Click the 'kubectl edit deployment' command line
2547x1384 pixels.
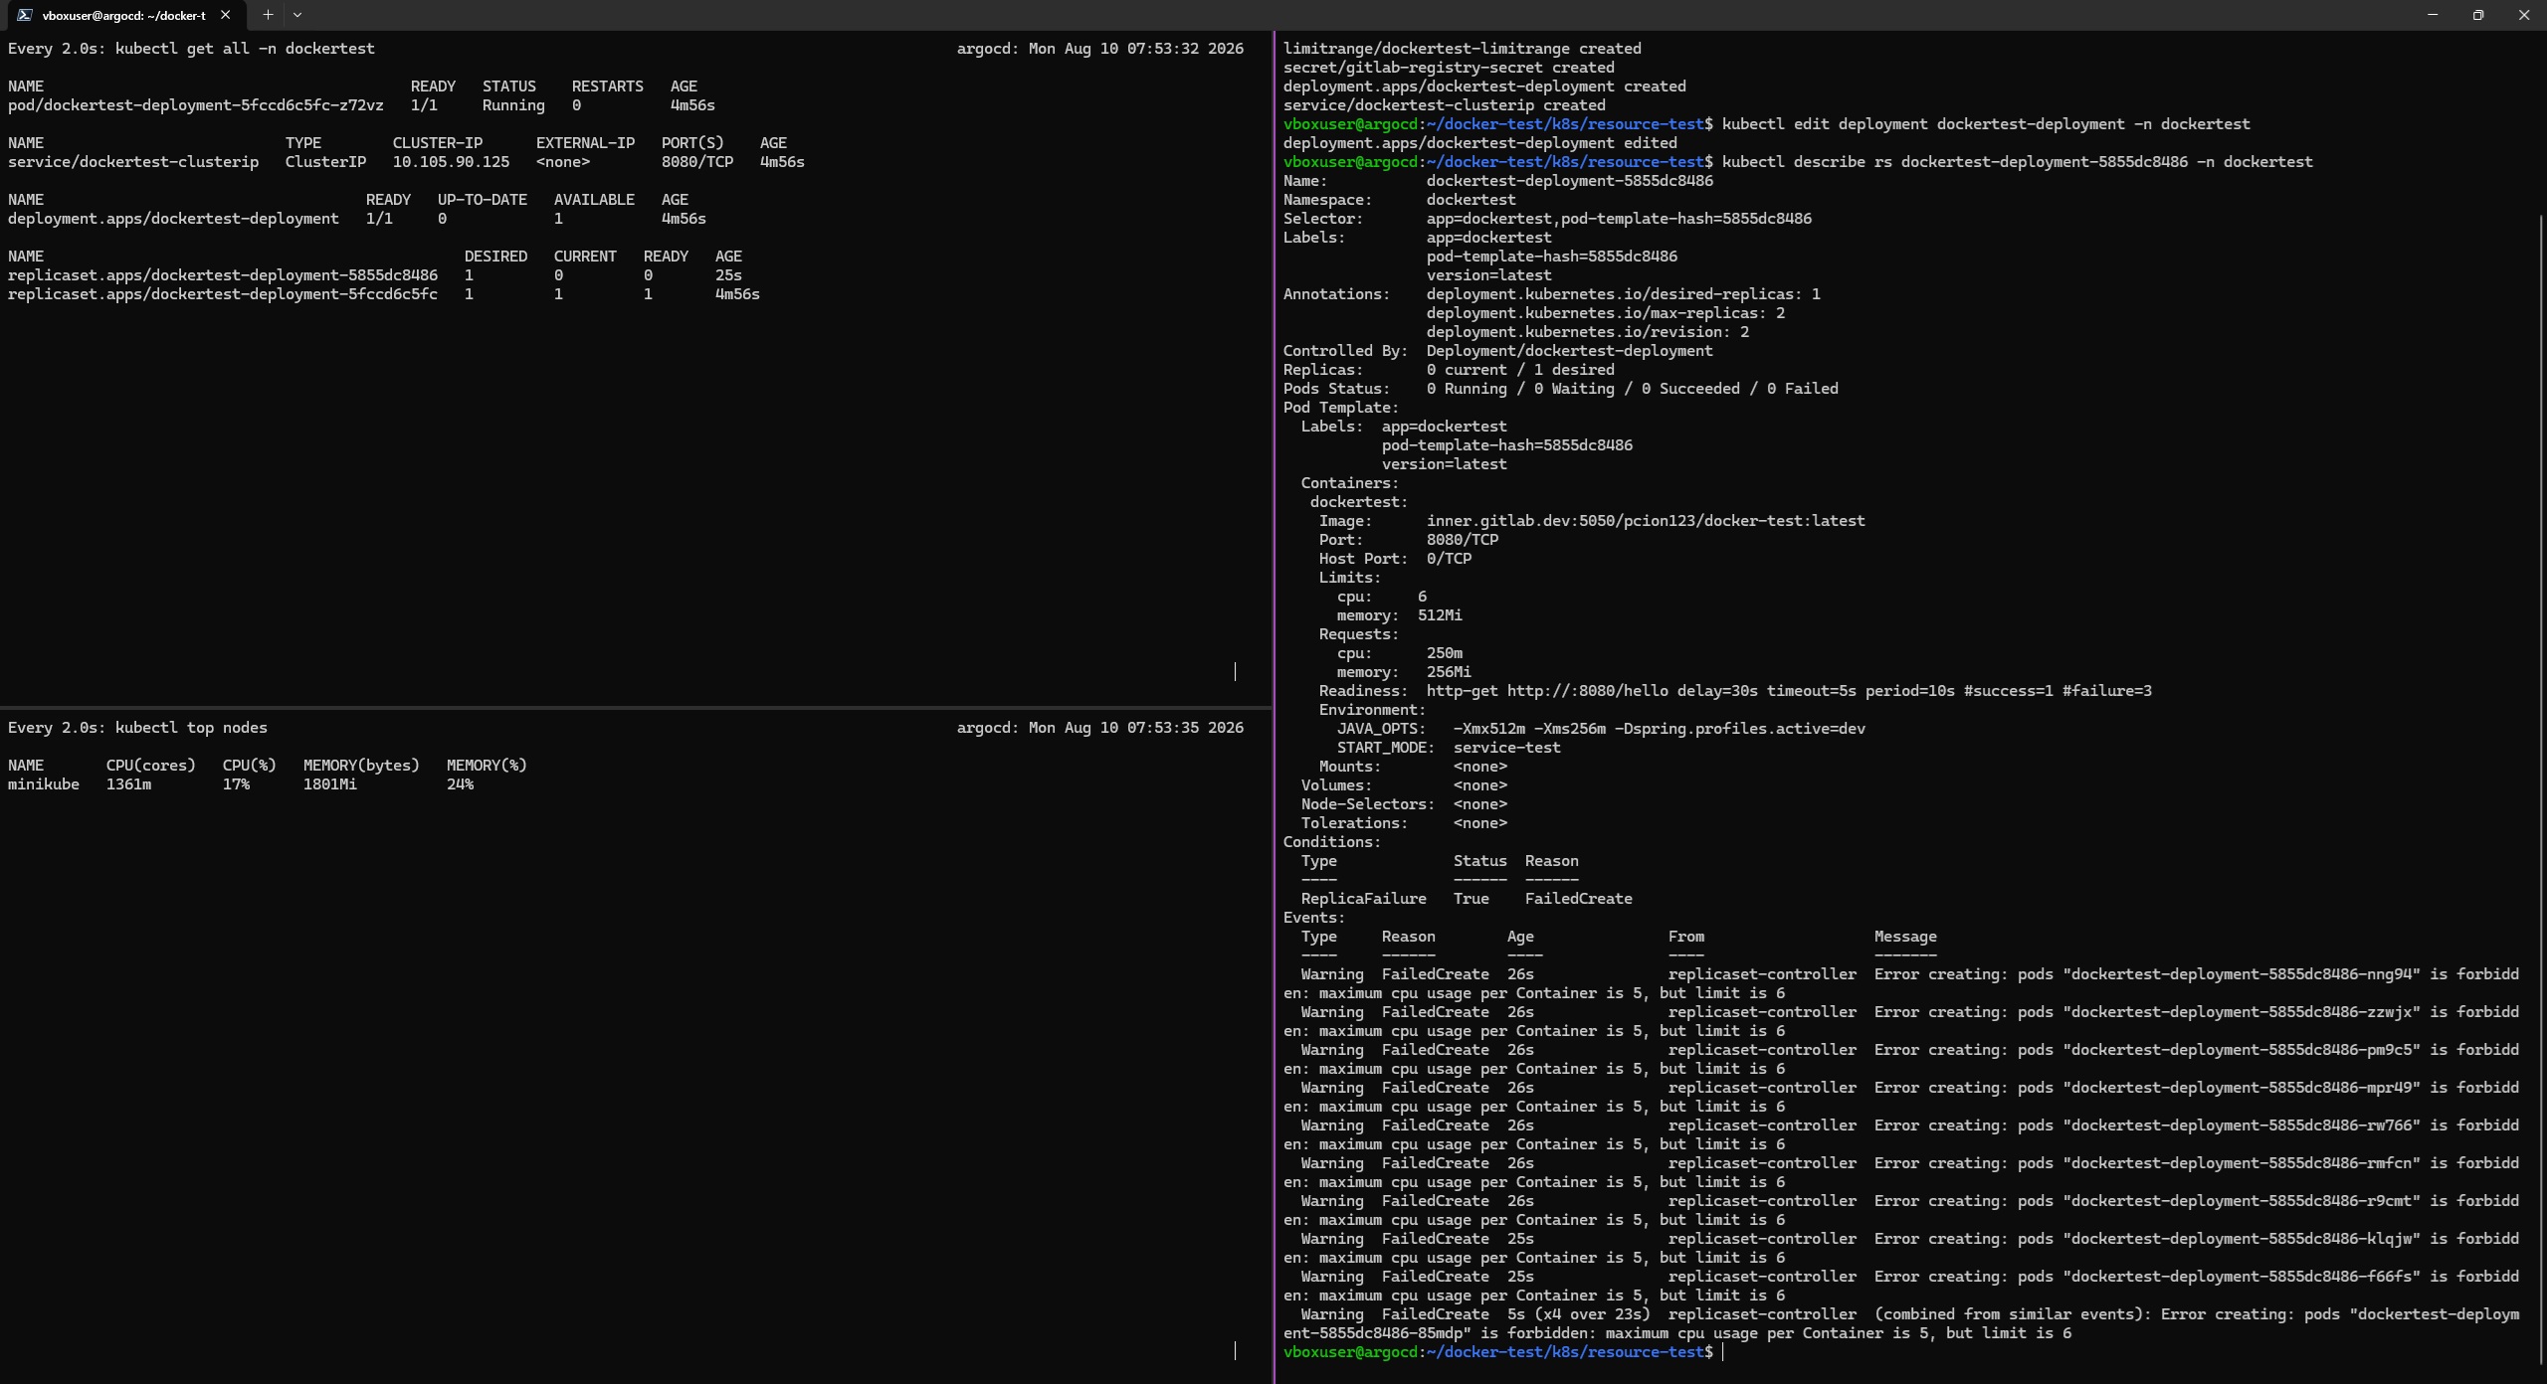pyautogui.click(x=1986, y=124)
